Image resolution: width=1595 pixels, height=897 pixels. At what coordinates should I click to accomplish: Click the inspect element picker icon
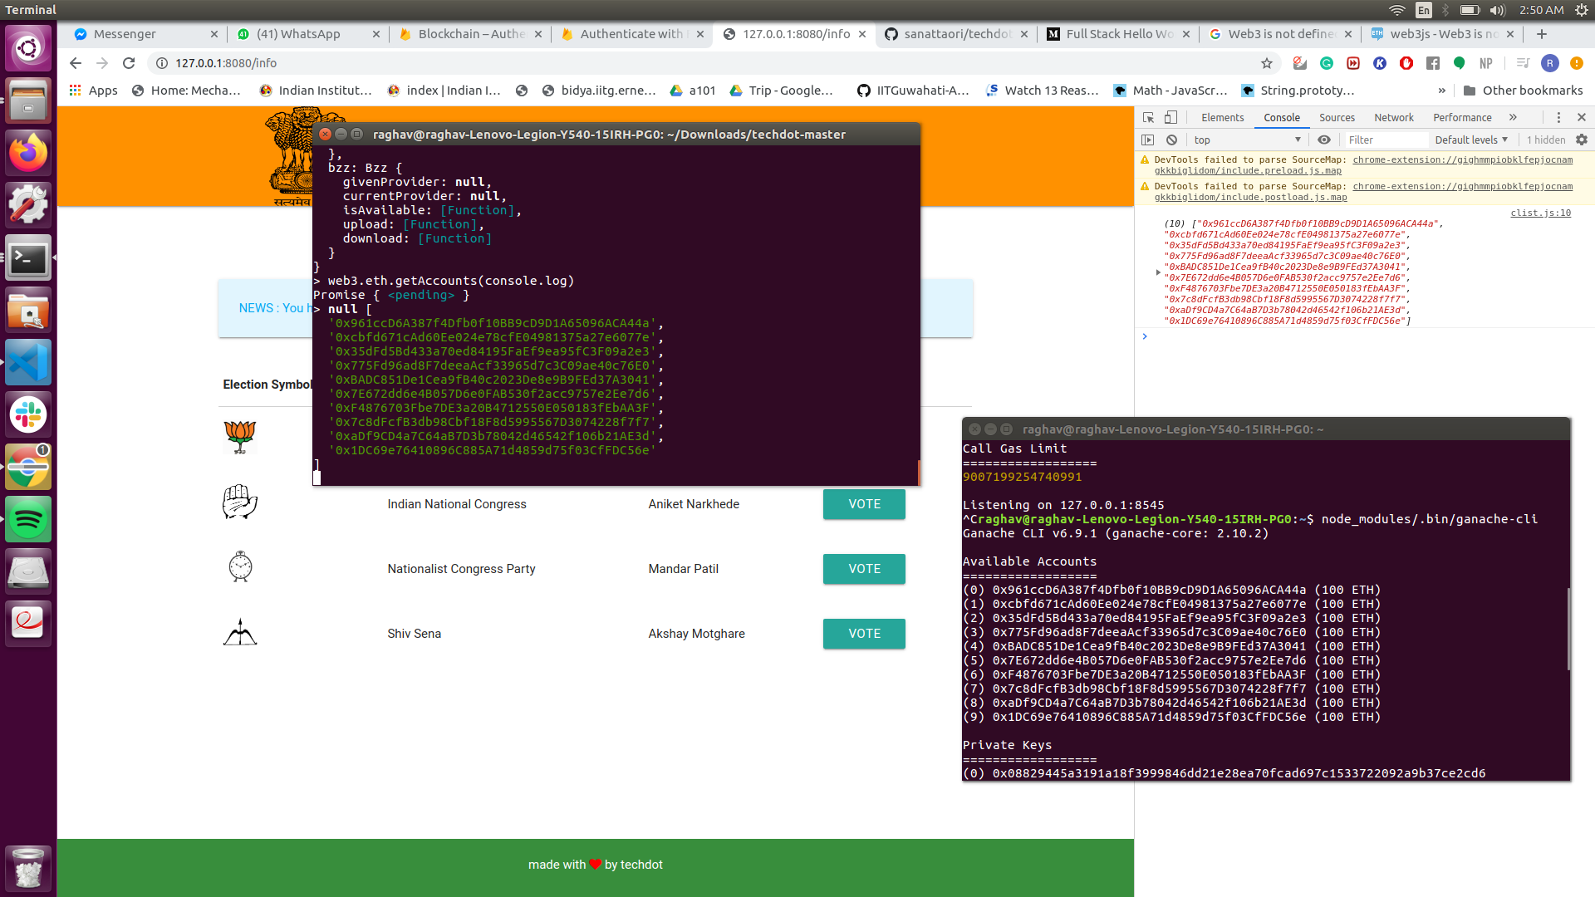(1148, 117)
